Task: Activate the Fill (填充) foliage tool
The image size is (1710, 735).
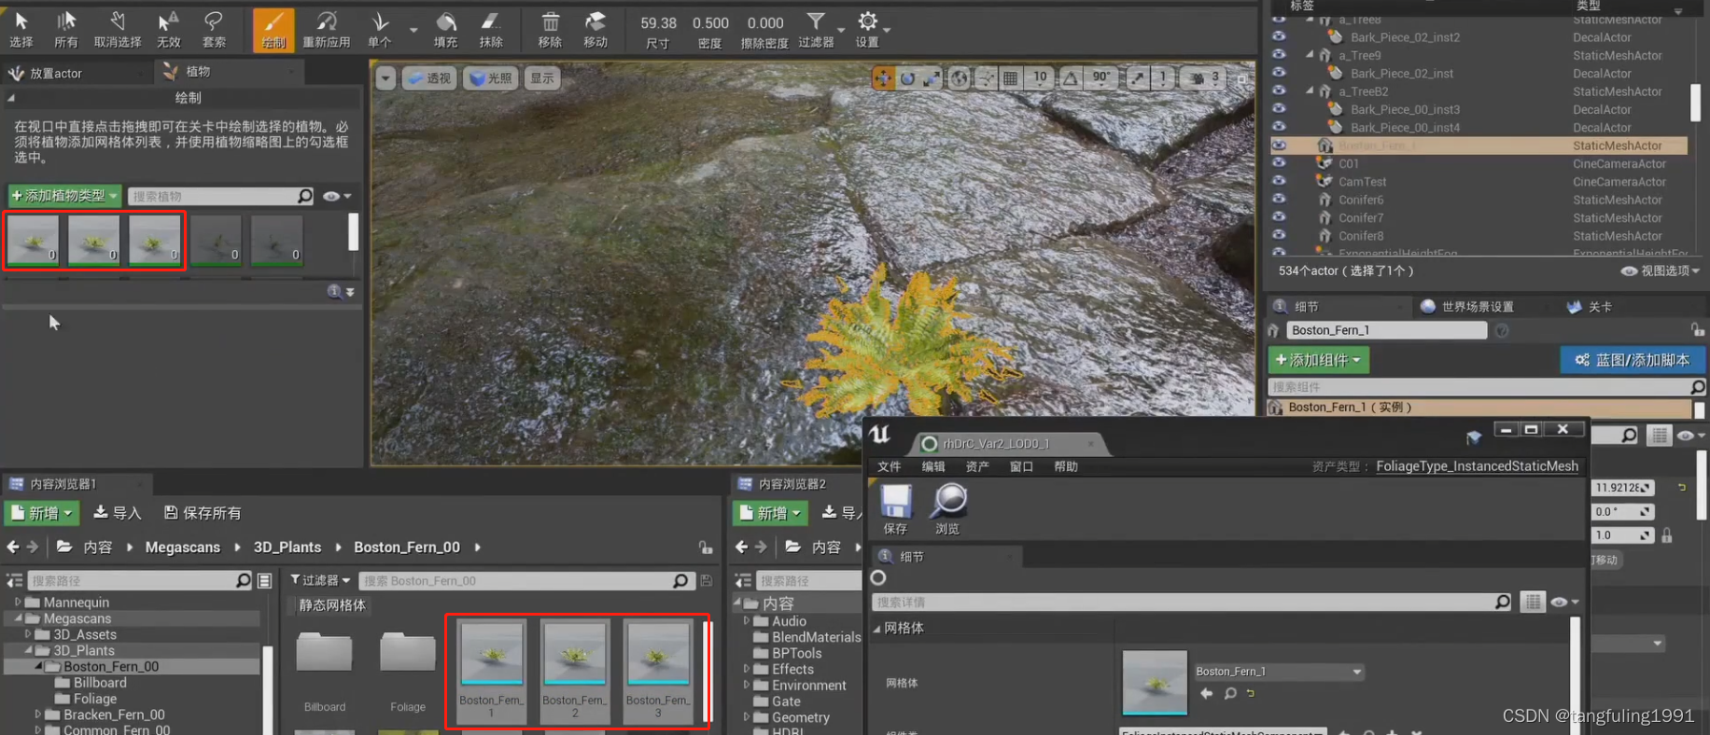Action: coord(445,29)
